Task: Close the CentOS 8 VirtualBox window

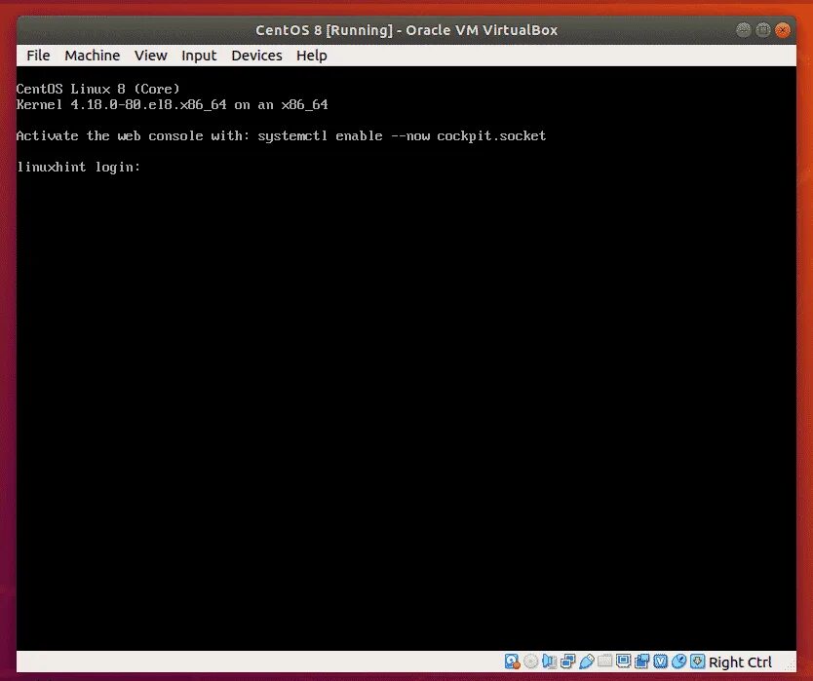Action: coord(783,30)
